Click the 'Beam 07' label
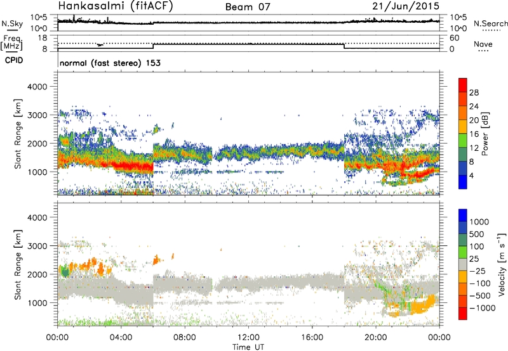 point(248,7)
